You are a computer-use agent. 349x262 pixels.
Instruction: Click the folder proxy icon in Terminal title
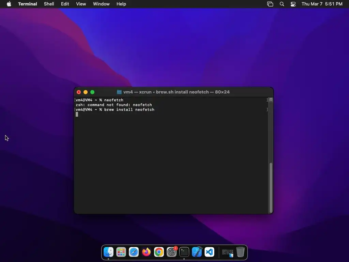pyautogui.click(x=119, y=92)
